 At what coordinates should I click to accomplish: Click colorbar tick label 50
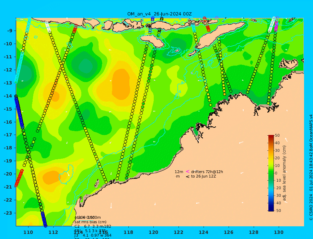[x=277, y=136]
